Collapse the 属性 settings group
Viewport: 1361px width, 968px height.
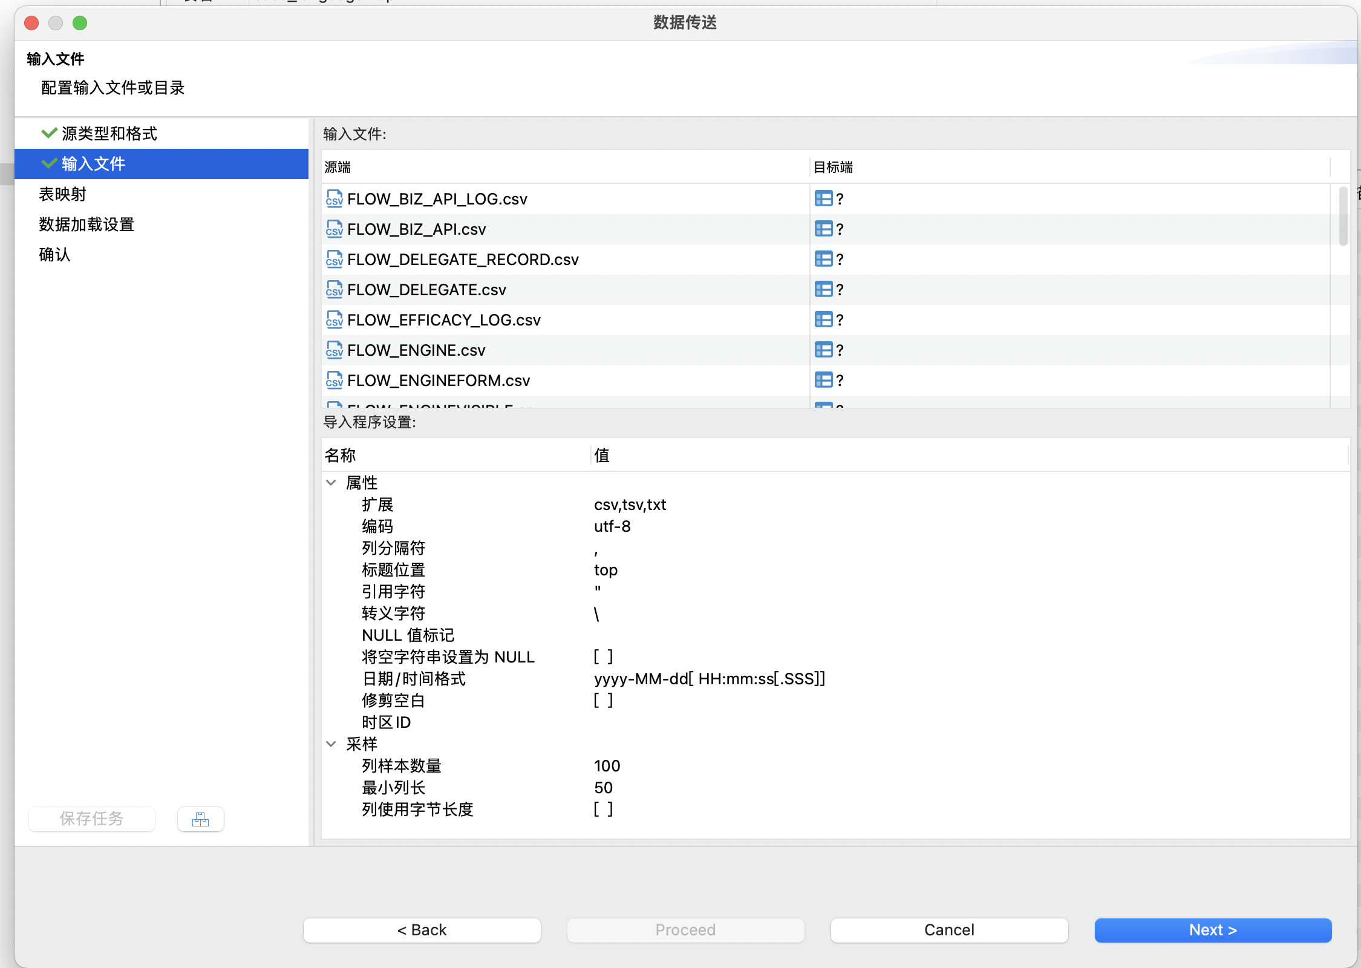pos(331,483)
